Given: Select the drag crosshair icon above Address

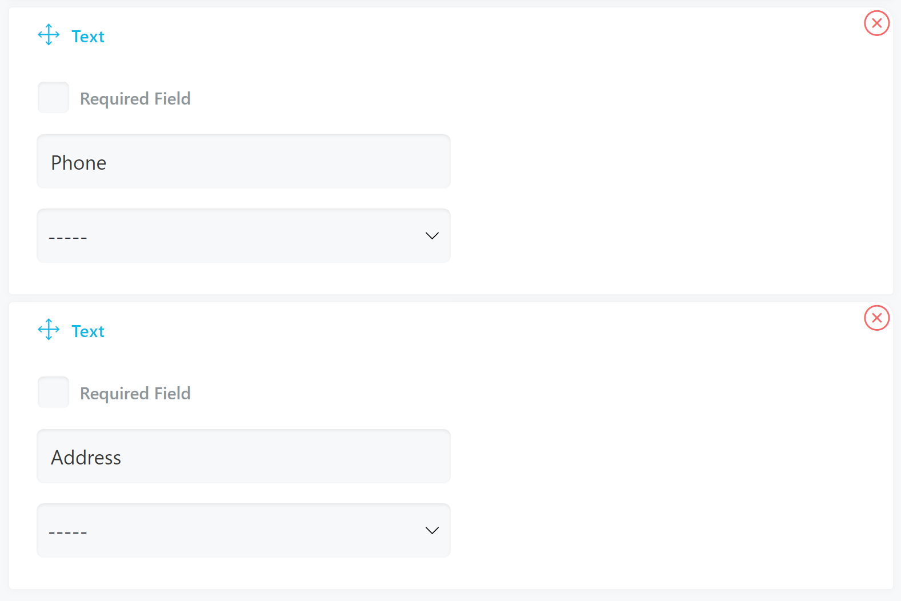Looking at the screenshot, I should 49,330.
